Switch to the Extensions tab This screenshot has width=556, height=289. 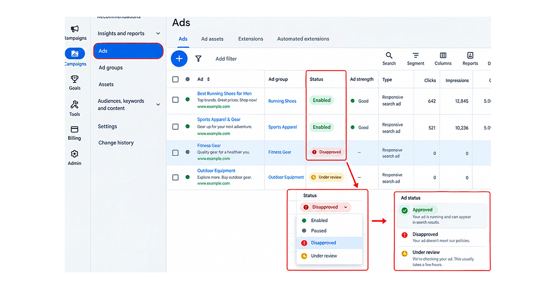pos(250,39)
